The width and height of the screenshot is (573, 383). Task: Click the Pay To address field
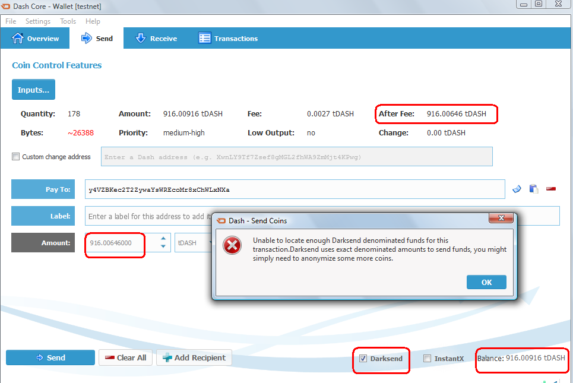(x=295, y=189)
